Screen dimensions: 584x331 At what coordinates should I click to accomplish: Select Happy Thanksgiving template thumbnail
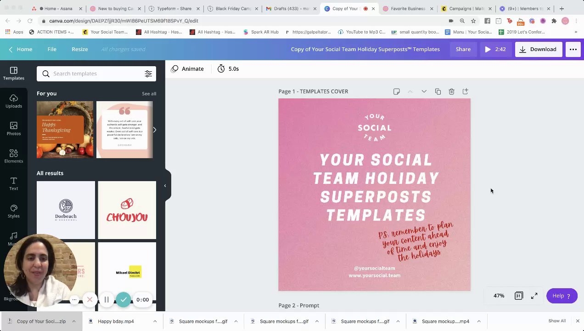65,130
